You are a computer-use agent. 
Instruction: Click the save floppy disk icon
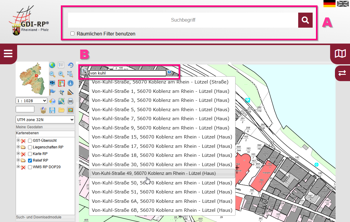pyautogui.click(x=52, y=110)
